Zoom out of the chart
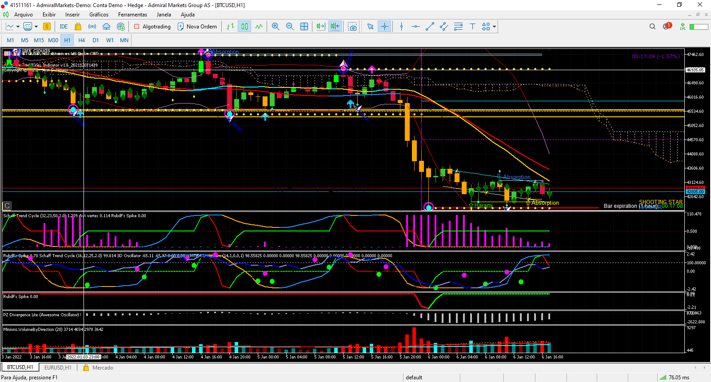The height and width of the screenshot is (382, 711). (x=290, y=27)
